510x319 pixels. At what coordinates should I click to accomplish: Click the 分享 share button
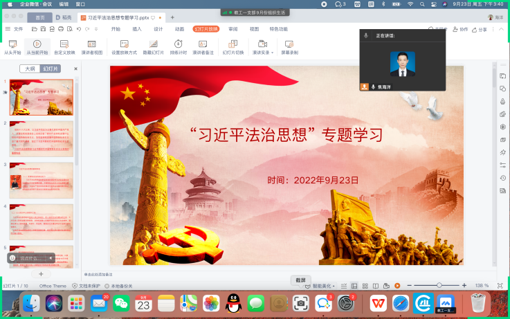(x=482, y=29)
